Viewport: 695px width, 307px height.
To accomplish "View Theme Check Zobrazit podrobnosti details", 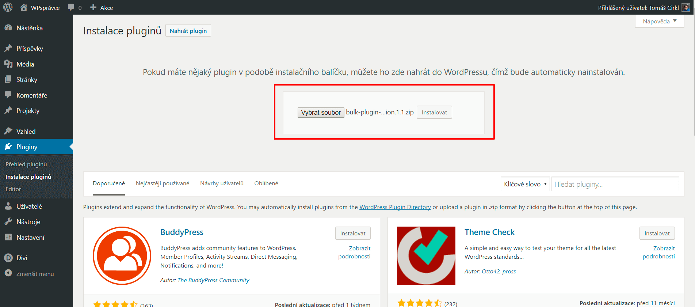I will [x=659, y=252].
